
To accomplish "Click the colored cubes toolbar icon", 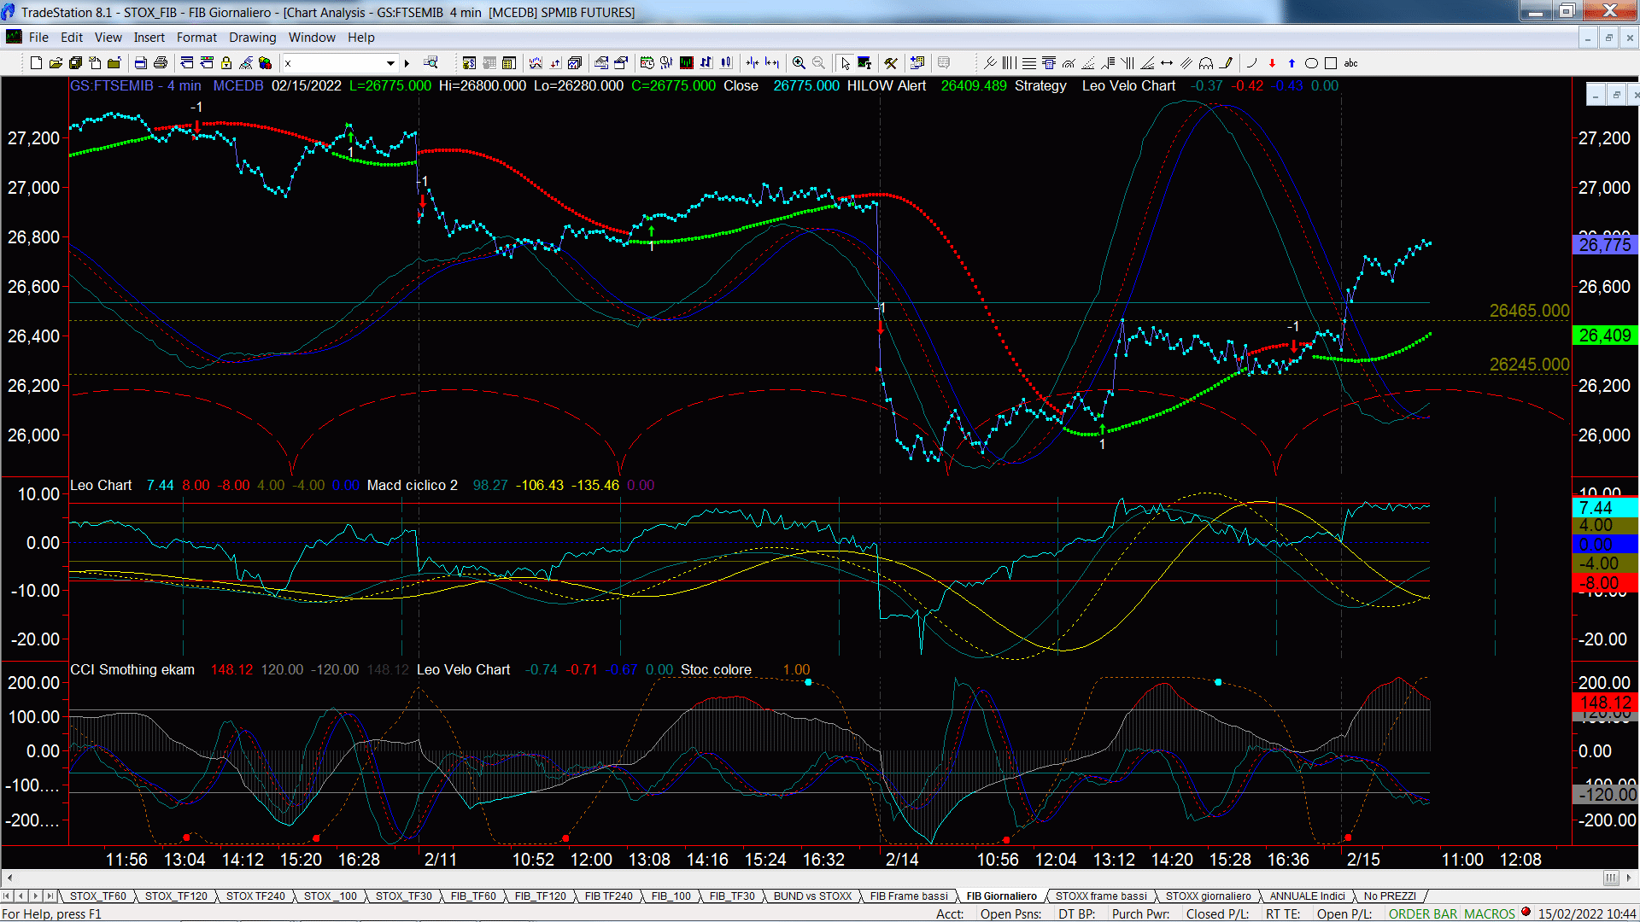I will point(265,63).
